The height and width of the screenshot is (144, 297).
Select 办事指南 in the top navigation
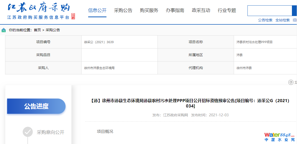(175, 10)
